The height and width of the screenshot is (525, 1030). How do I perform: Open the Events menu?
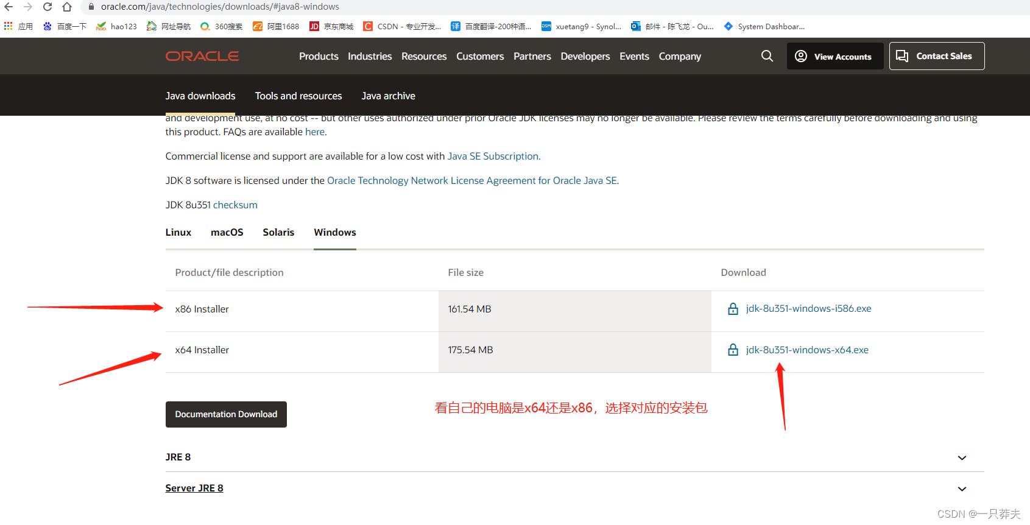pyautogui.click(x=634, y=56)
